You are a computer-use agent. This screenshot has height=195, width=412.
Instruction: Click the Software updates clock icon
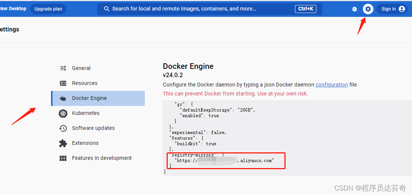pyautogui.click(x=63, y=128)
